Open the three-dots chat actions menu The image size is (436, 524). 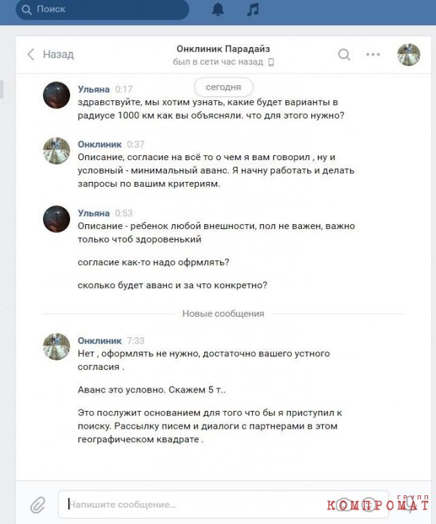[373, 54]
